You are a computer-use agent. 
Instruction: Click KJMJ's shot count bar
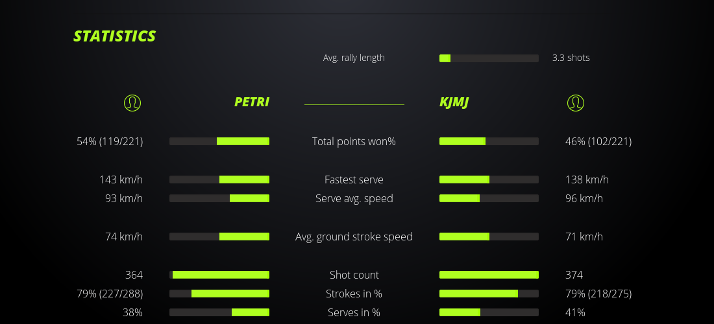(x=489, y=275)
